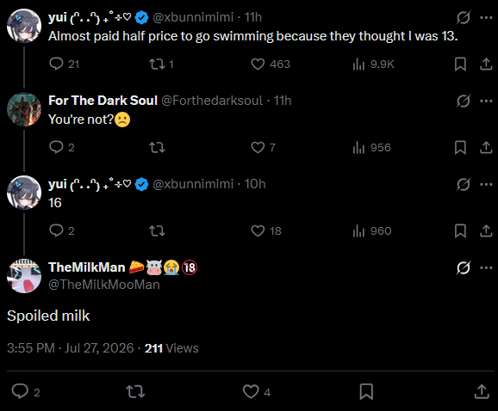Open the 3:55 PM Jul 27 timestamp

[70, 348]
